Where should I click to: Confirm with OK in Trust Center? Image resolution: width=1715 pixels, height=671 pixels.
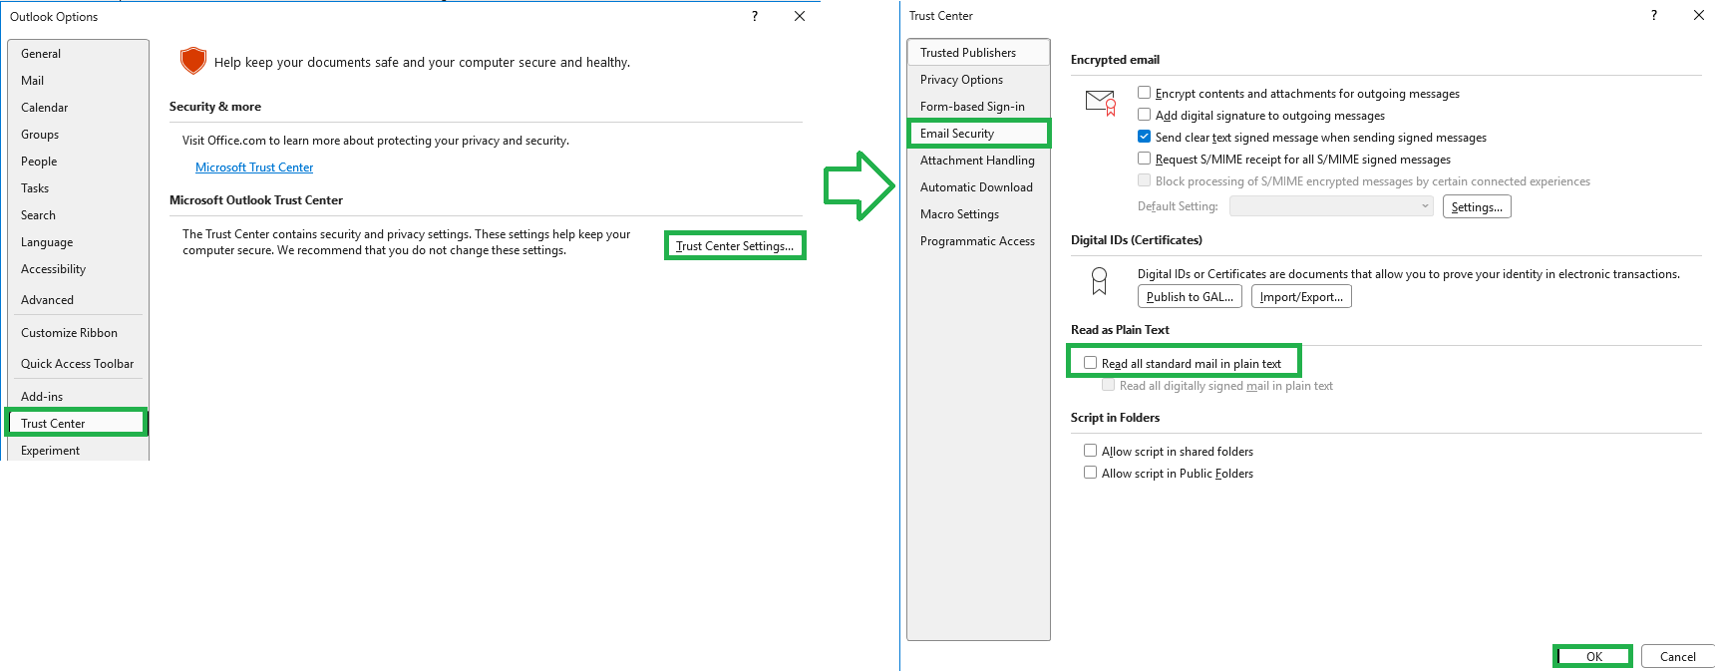(1593, 656)
